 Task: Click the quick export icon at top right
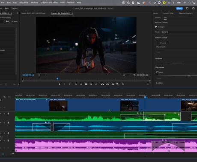click(x=194, y=8)
